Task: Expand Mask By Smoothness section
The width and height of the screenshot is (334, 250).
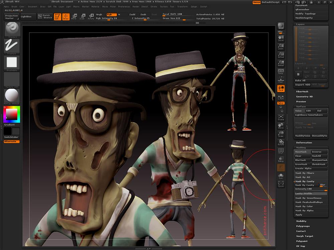Action: coord(308,198)
